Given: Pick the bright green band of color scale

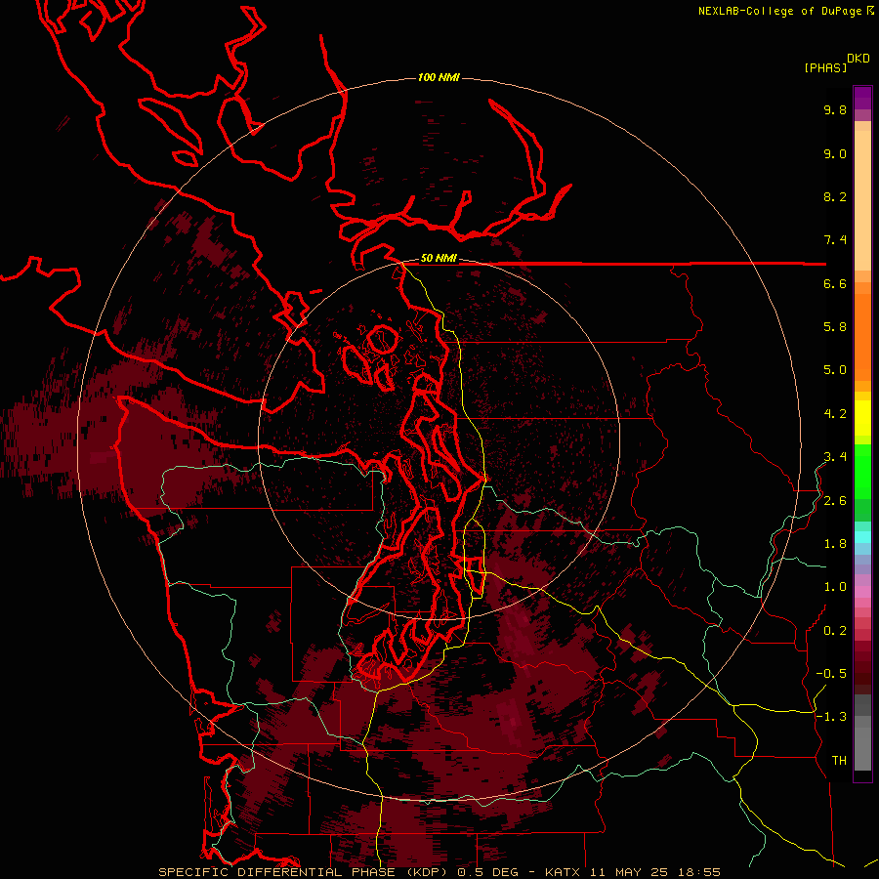Looking at the screenshot, I should 862,472.
